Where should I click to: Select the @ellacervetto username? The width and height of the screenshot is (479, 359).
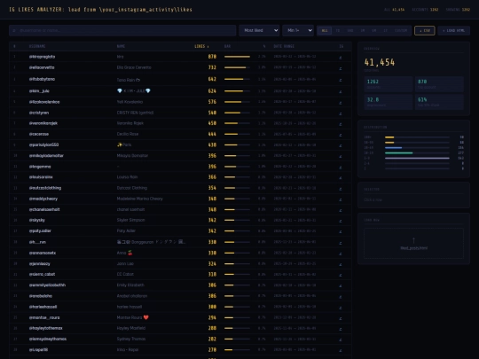coord(42,67)
